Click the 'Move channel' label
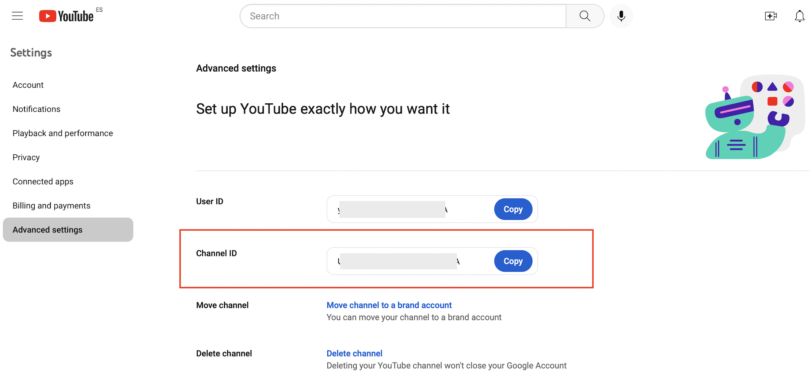Viewport: 811px width, 392px height. [222, 305]
